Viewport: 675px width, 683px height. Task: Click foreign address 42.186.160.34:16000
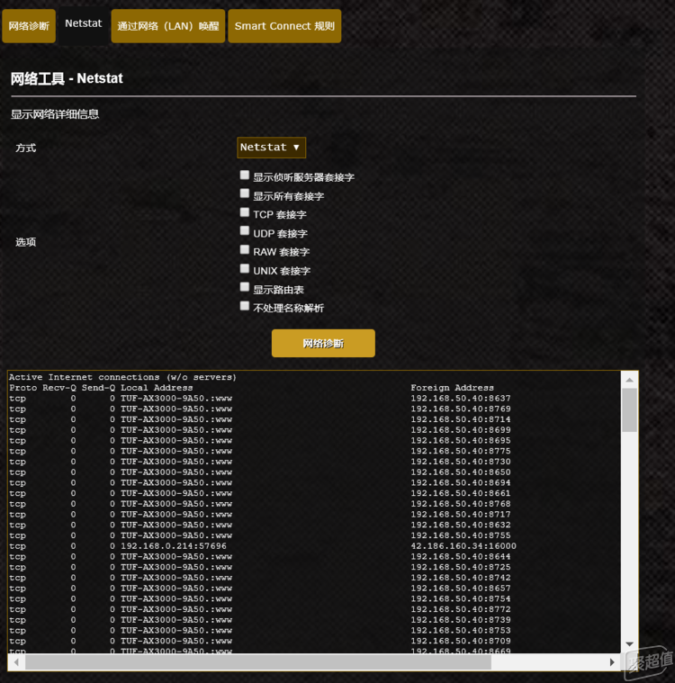tap(463, 546)
